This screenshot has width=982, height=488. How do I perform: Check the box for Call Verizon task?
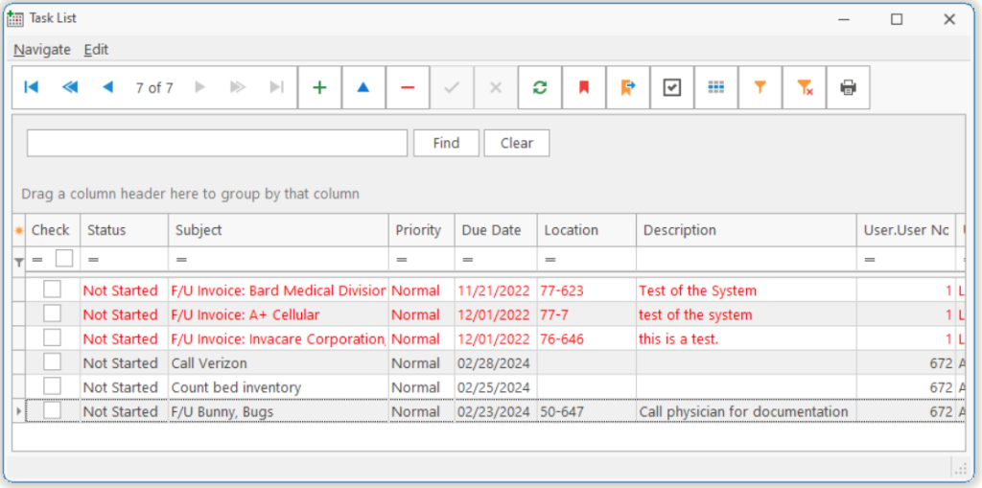point(52,362)
